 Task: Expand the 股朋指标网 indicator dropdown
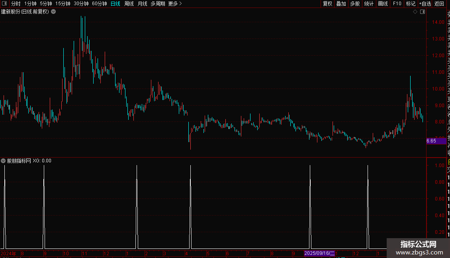(x=3, y=161)
